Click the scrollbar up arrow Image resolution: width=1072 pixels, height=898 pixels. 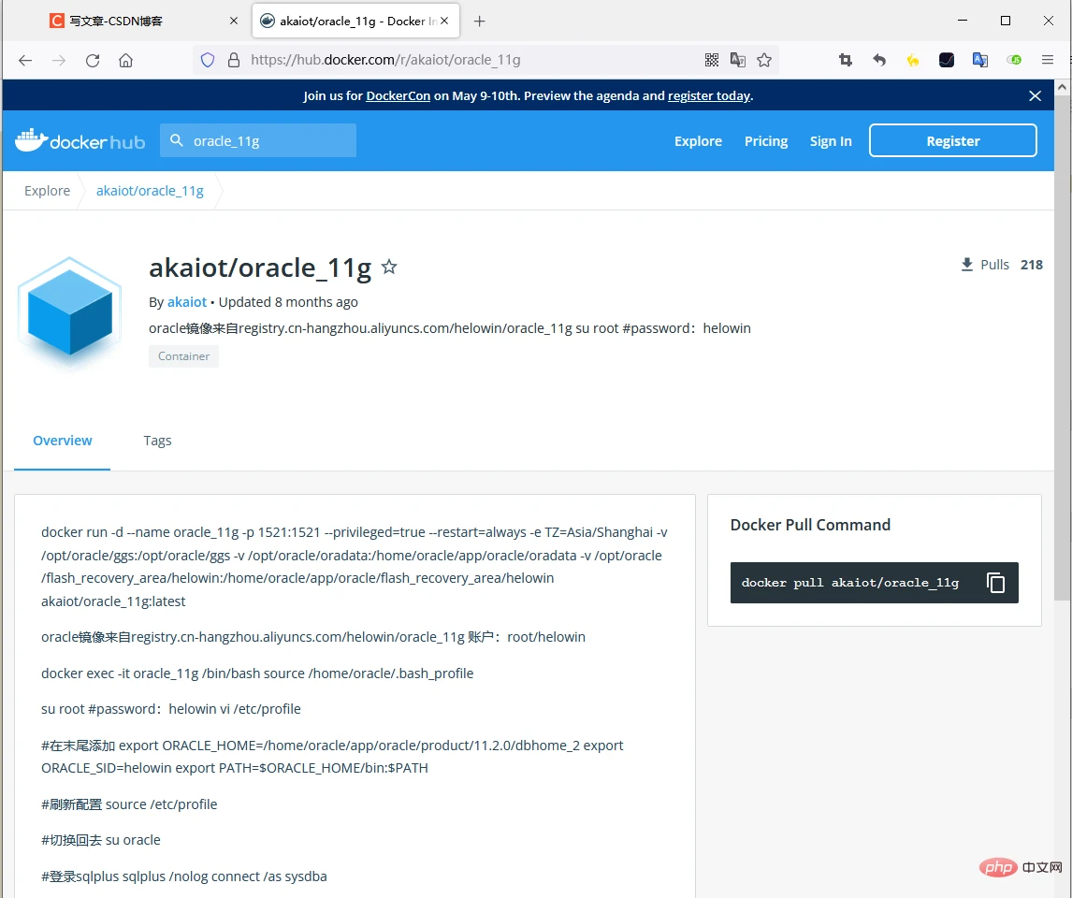click(x=1061, y=88)
